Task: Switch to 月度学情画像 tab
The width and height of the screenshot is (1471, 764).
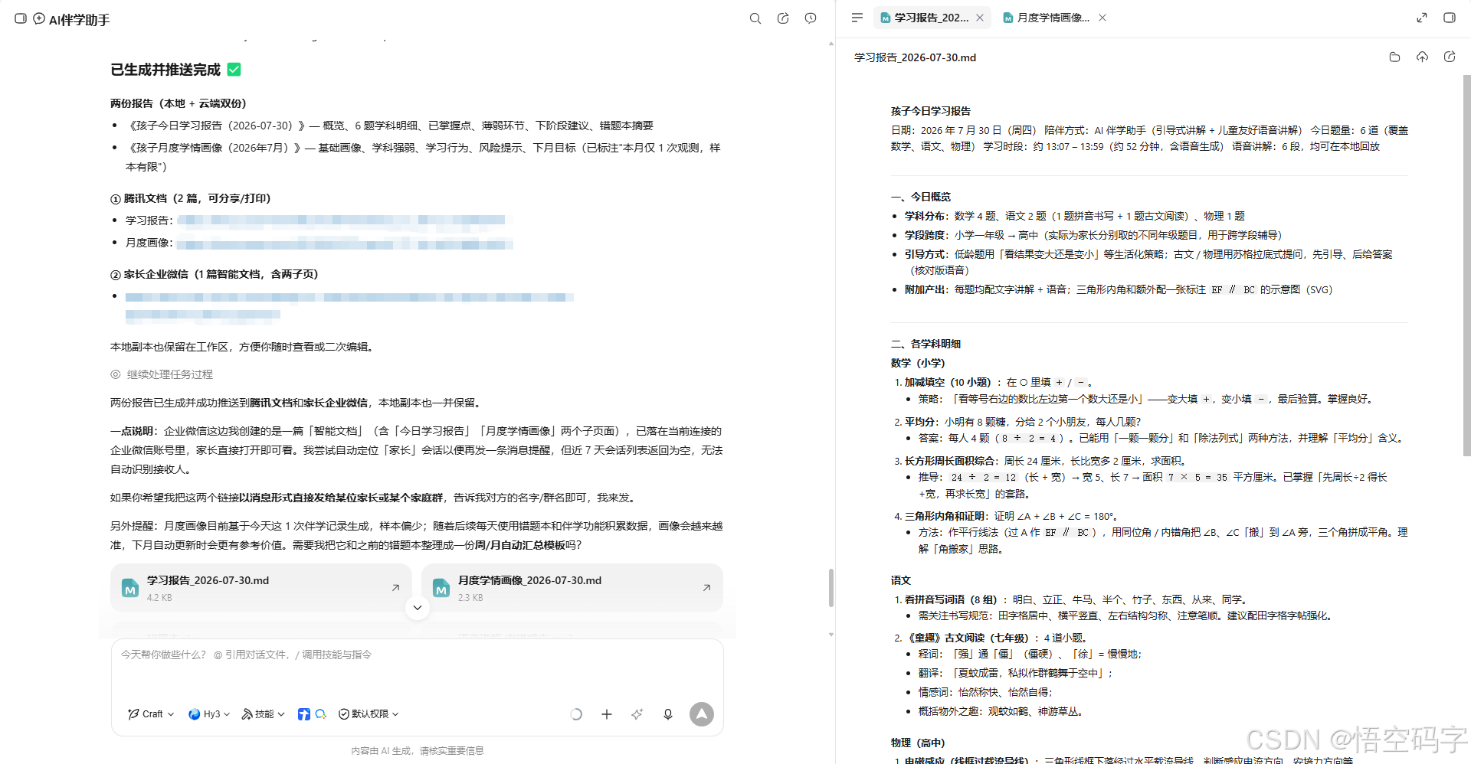Action: click(1047, 18)
